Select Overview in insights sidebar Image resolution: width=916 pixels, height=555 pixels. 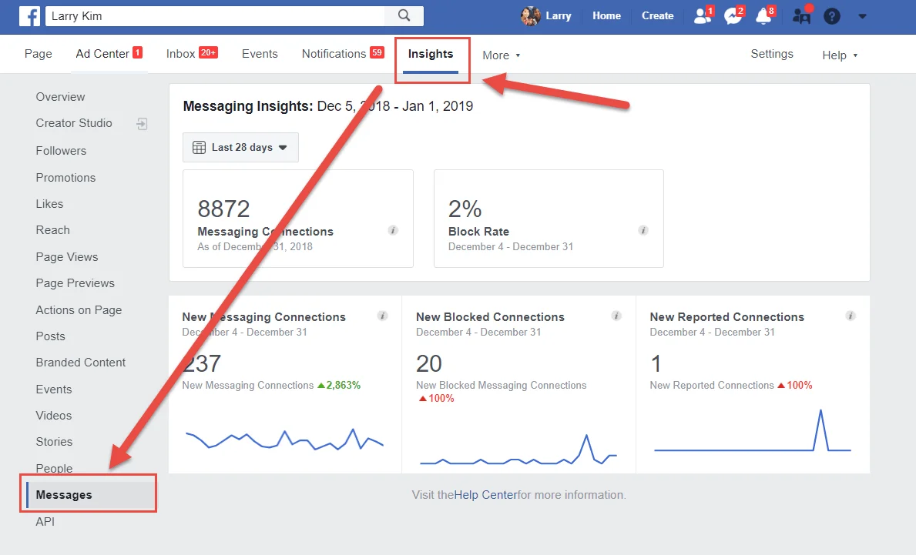(60, 97)
